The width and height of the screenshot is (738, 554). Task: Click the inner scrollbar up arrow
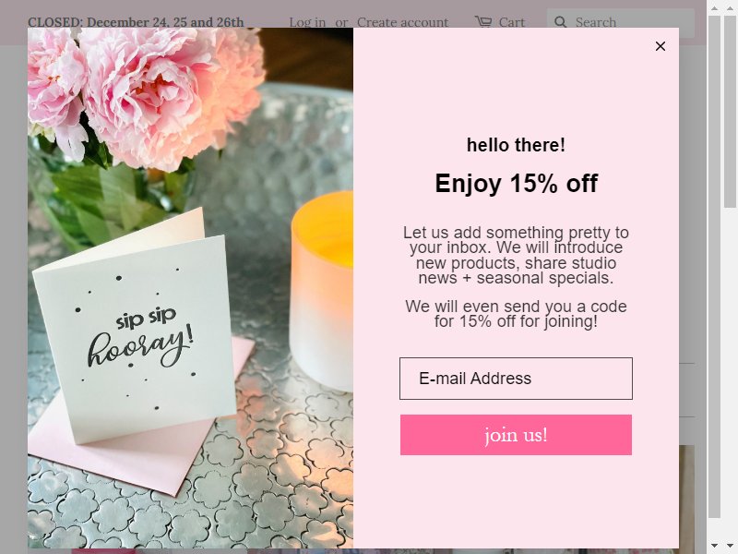pos(714,8)
